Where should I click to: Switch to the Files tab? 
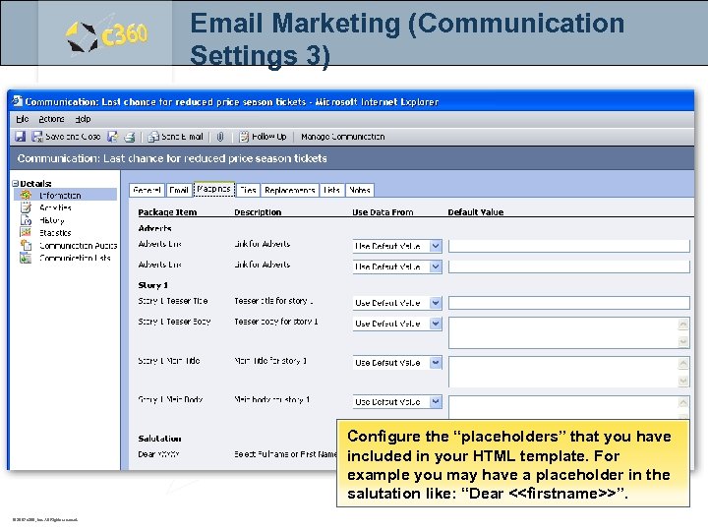(x=248, y=190)
